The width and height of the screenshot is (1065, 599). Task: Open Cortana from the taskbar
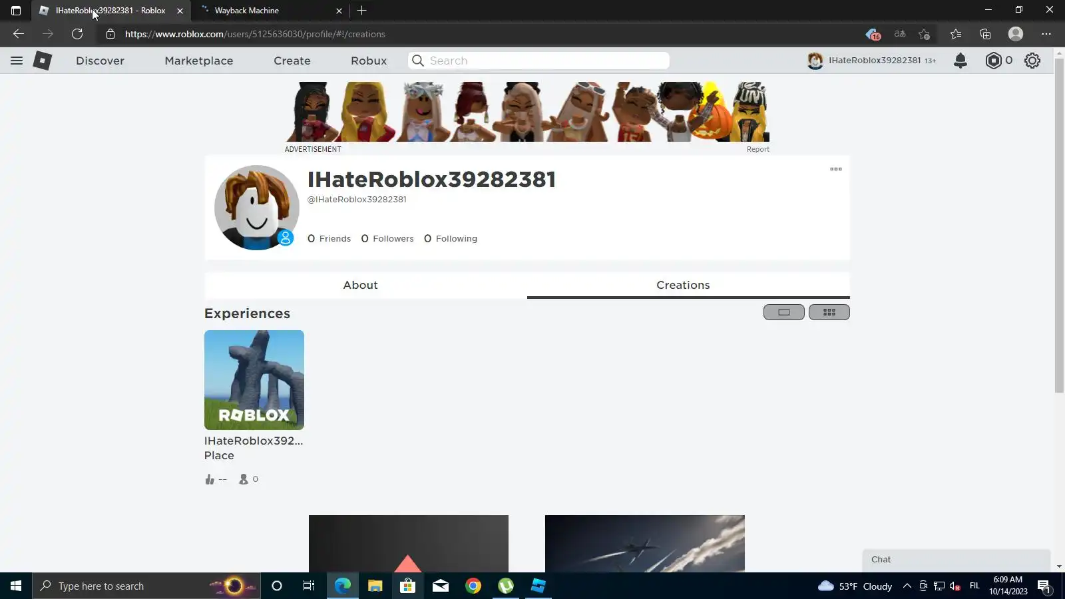coord(277,586)
